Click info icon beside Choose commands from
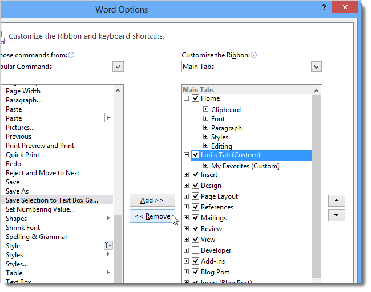 [x=71, y=55]
